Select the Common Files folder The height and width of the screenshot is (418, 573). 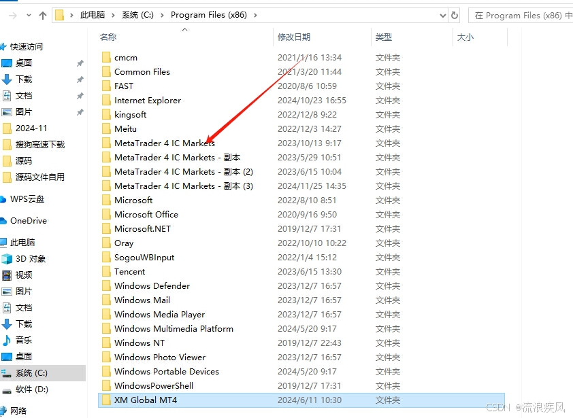(x=142, y=72)
